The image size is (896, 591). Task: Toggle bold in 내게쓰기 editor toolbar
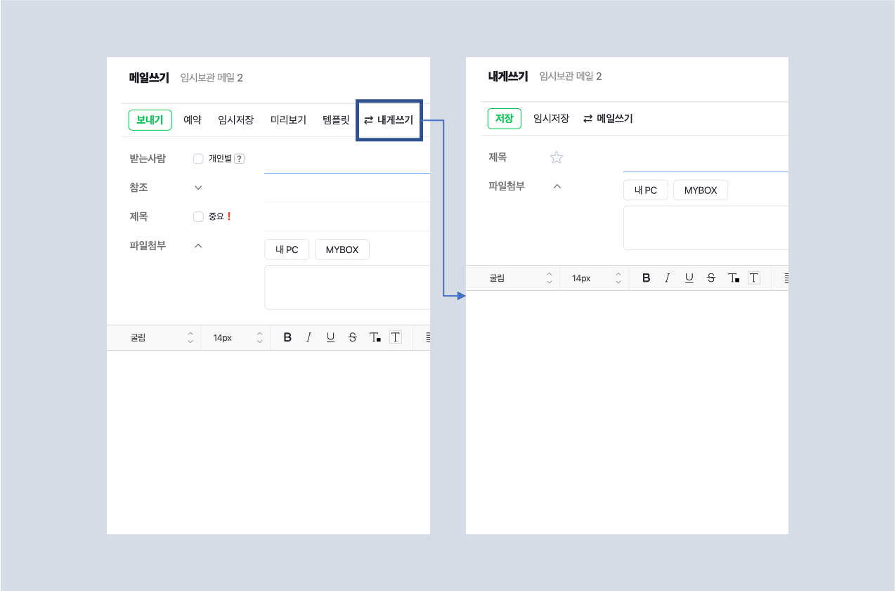(647, 278)
